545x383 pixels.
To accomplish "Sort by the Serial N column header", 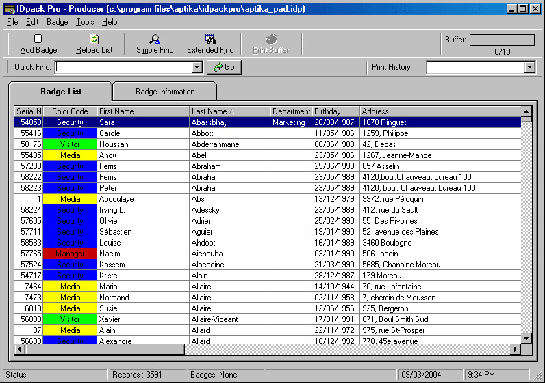I will point(29,111).
